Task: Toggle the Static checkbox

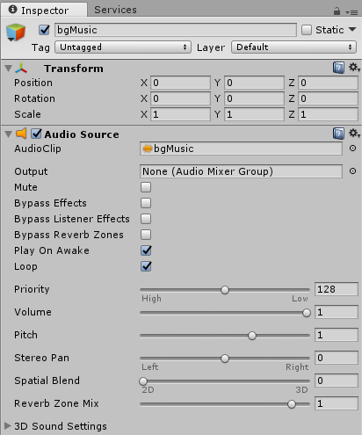Action: (x=307, y=30)
